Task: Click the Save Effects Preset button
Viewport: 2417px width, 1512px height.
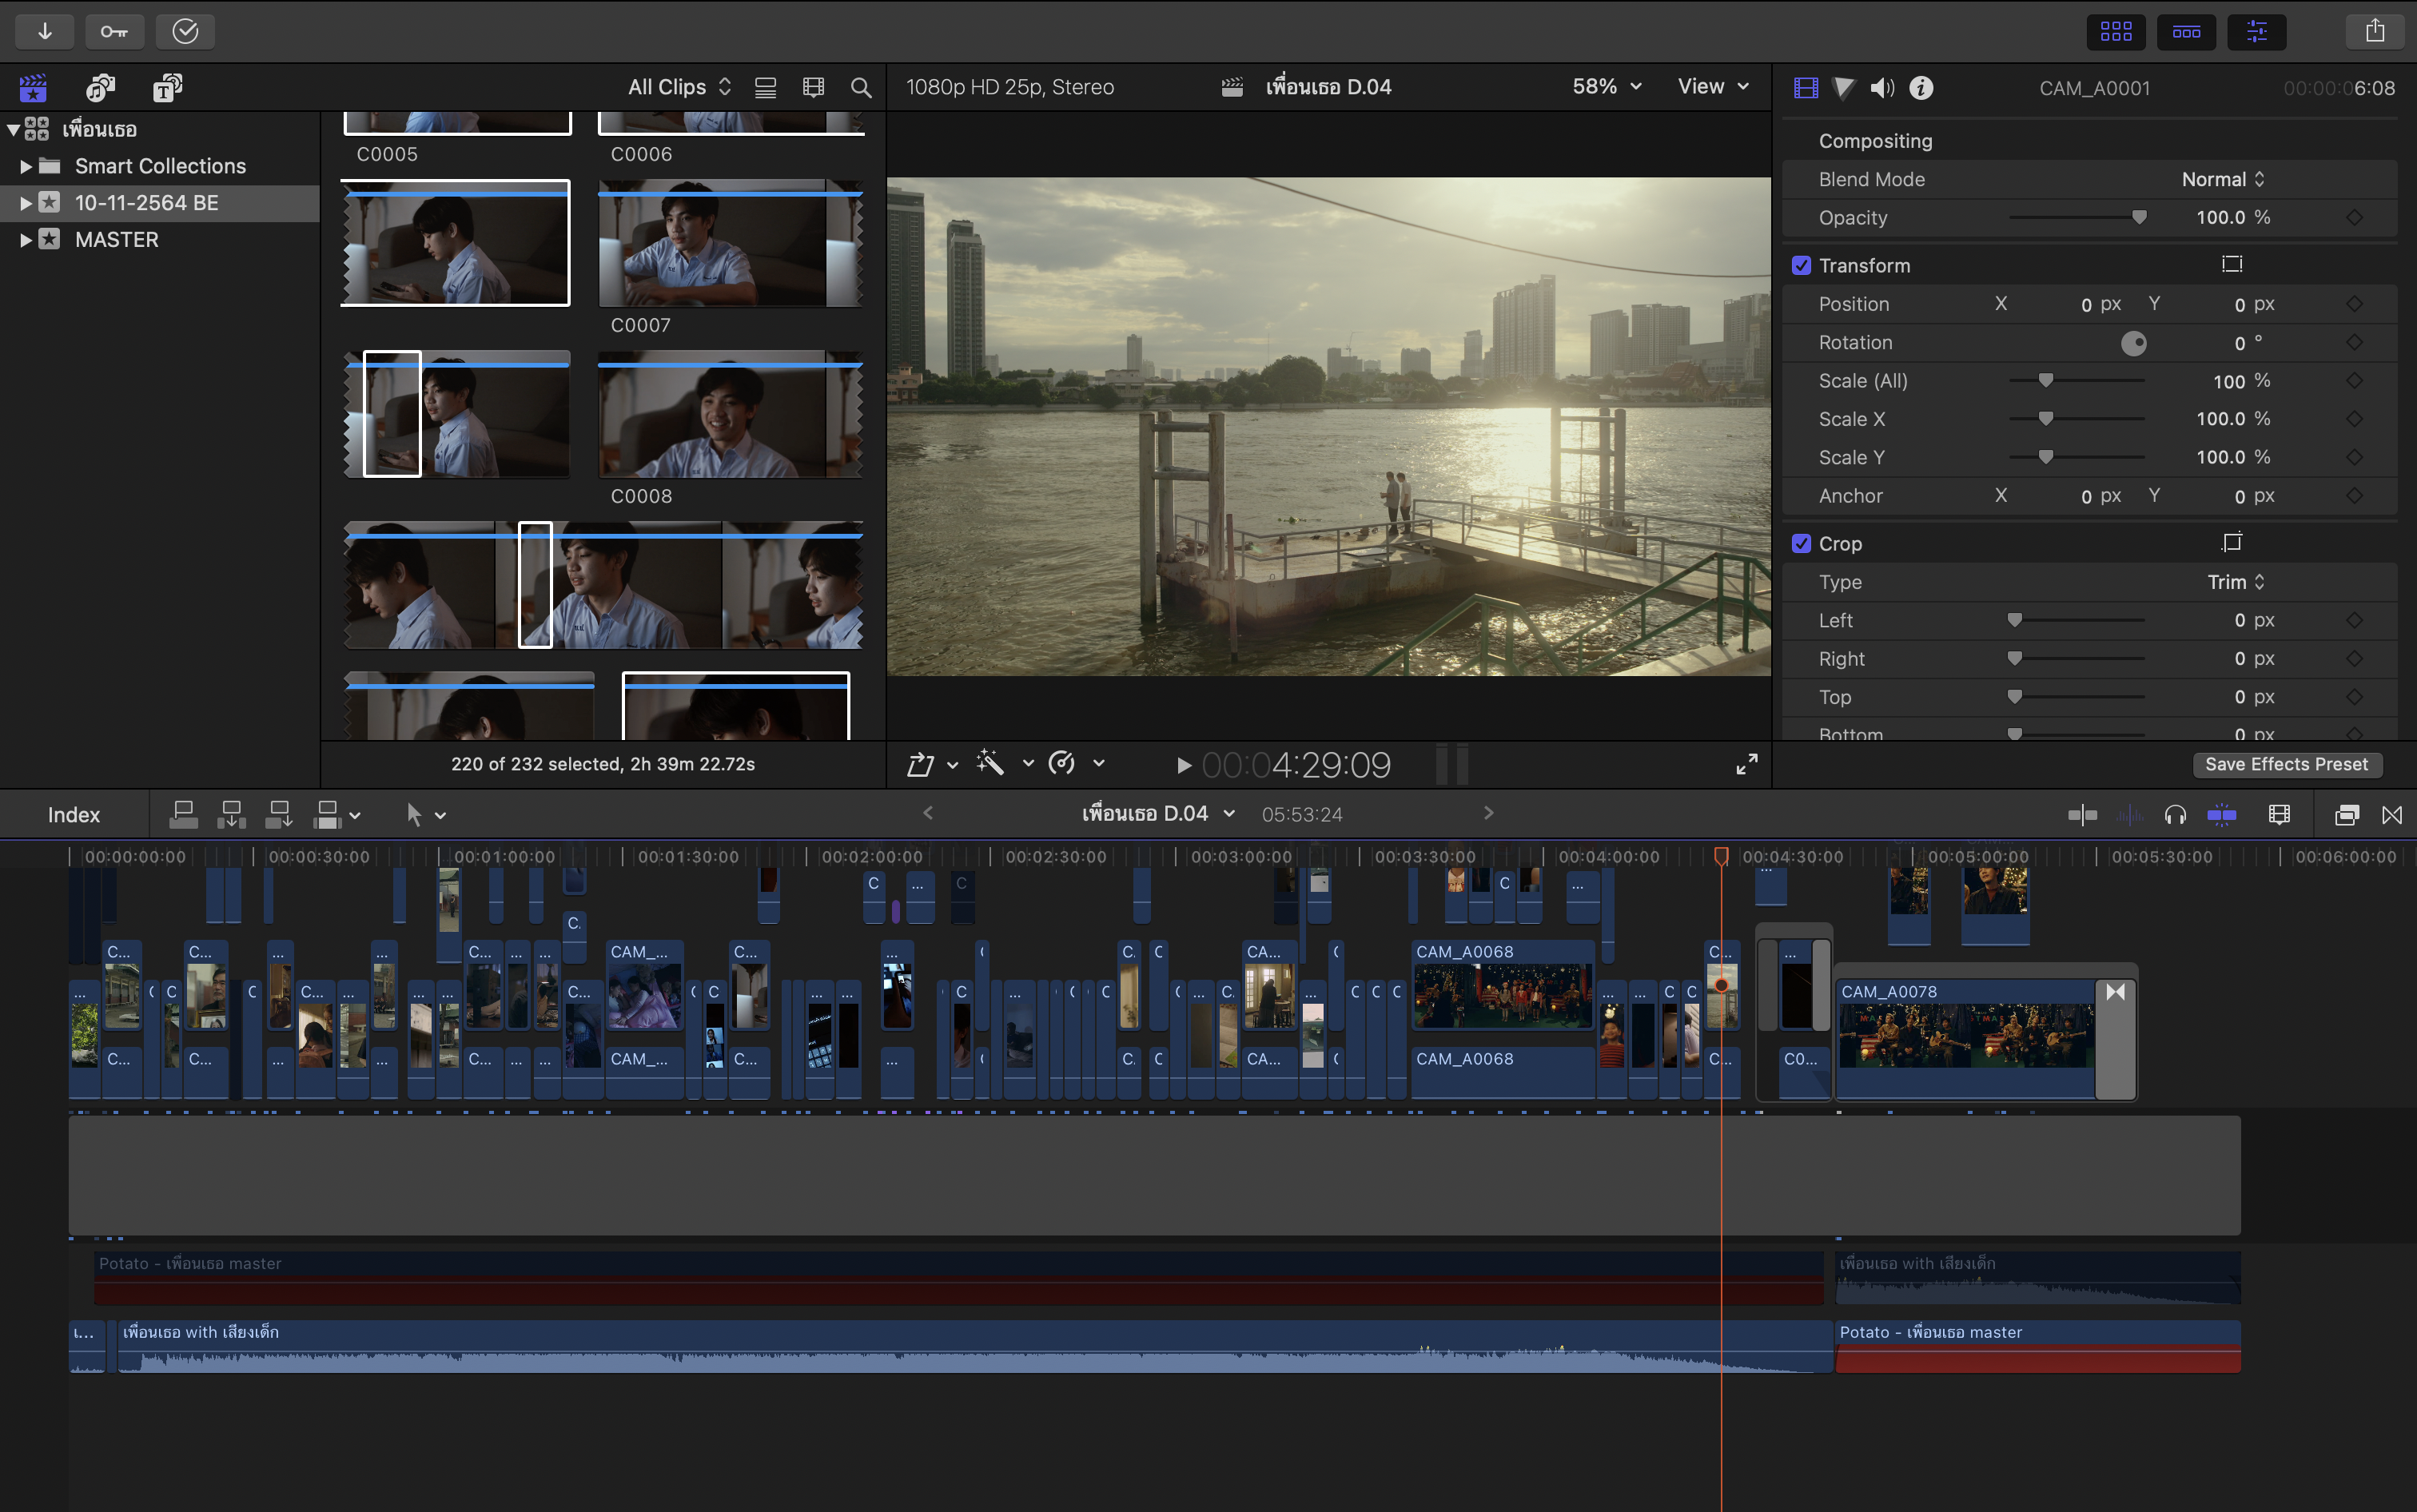Action: 2286,764
